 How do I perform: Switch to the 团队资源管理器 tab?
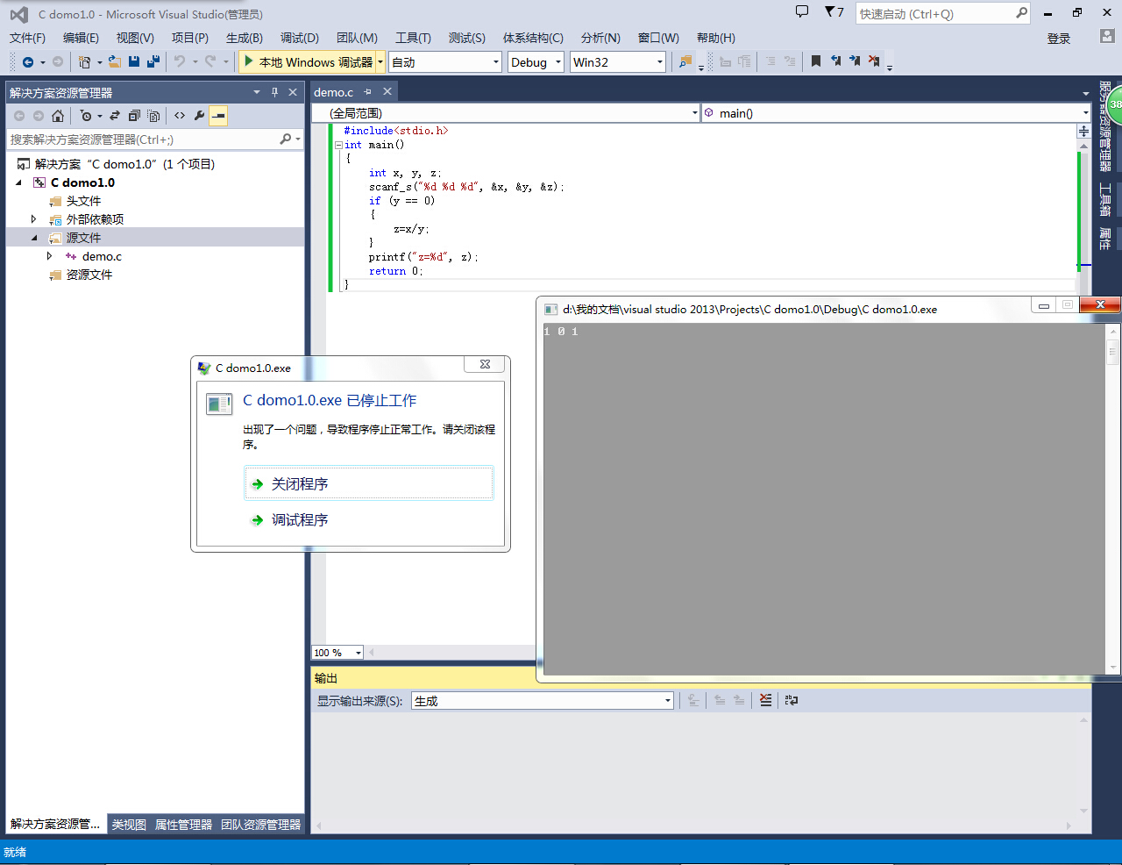[260, 825]
